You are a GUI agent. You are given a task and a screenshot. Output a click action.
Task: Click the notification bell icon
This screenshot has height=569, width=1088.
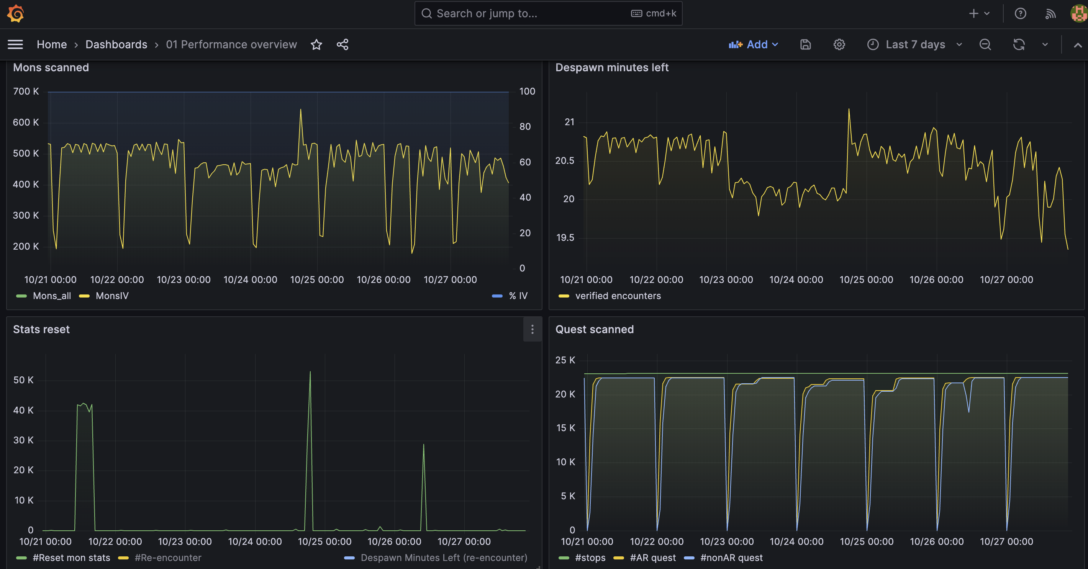(x=1050, y=14)
